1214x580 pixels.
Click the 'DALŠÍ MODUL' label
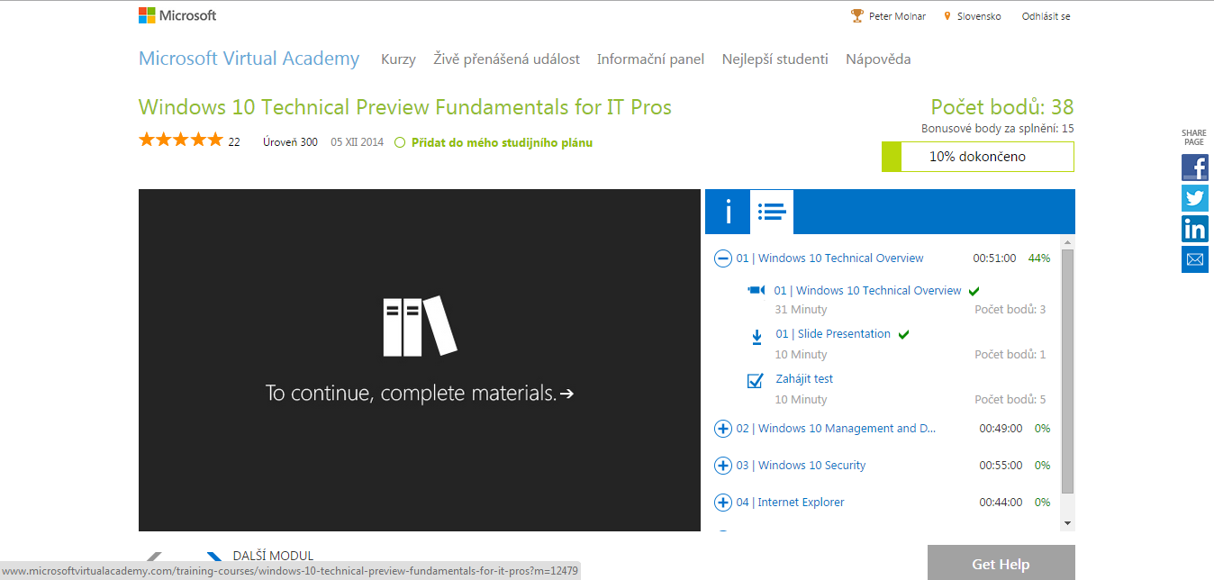(x=273, y=556)
